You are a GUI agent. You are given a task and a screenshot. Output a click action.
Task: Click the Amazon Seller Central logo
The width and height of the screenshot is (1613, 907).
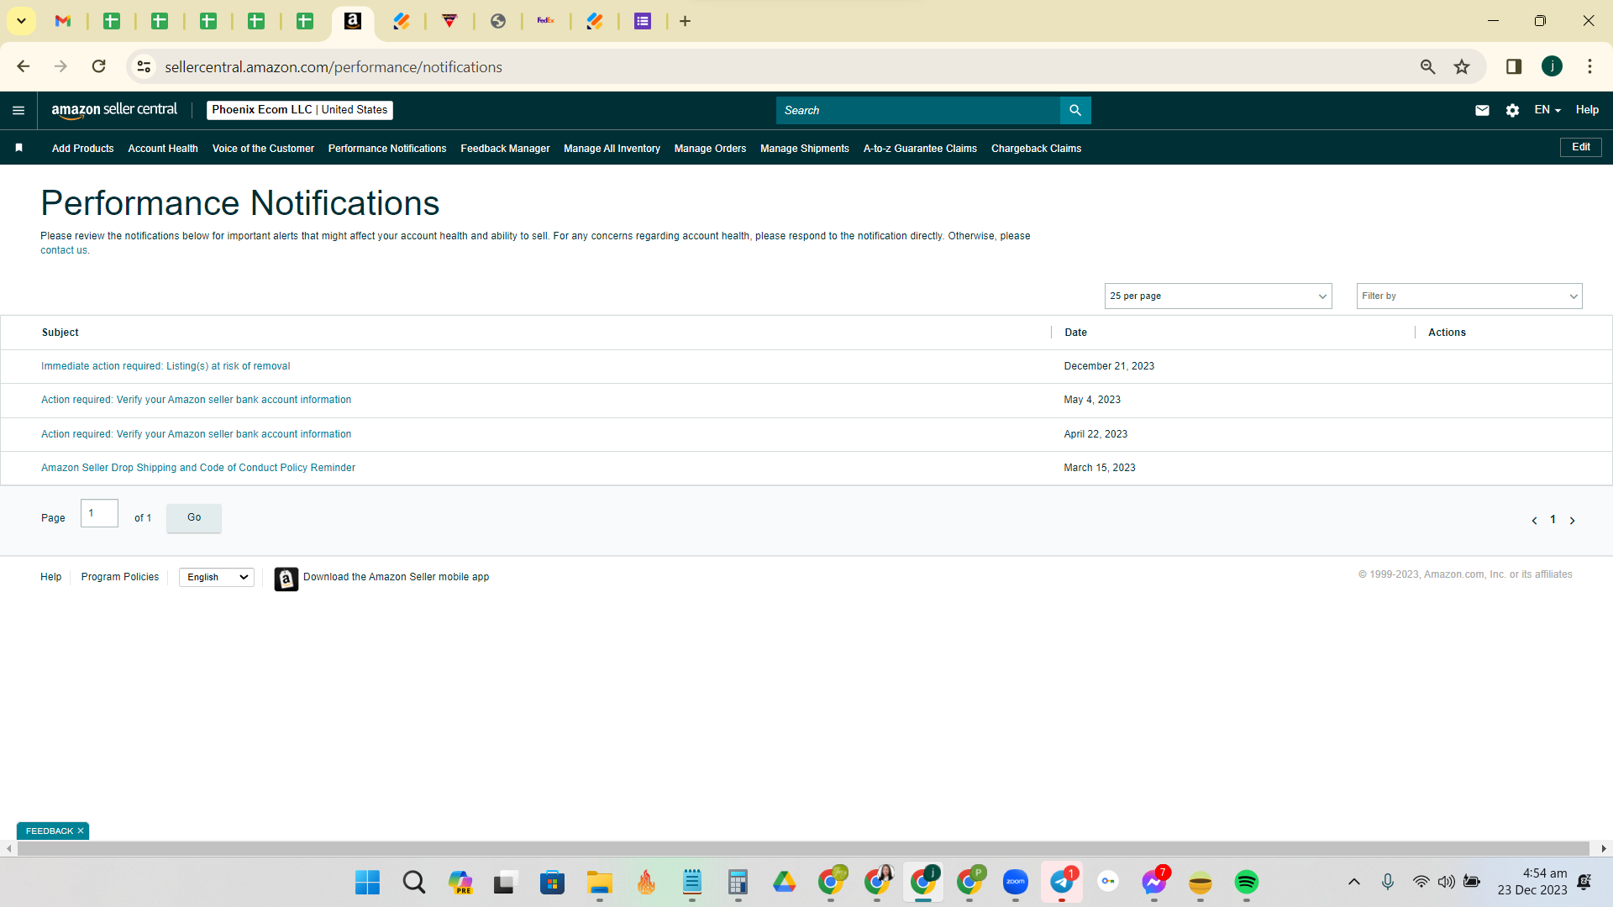tap(114, 110)
